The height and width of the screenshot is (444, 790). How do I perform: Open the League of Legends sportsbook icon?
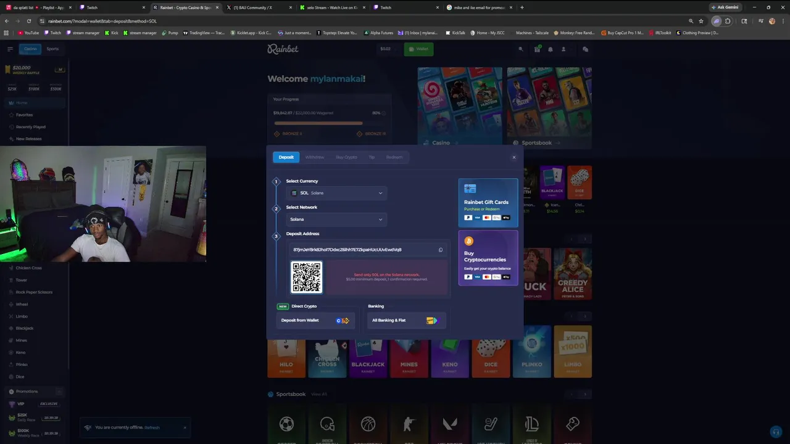531,424
